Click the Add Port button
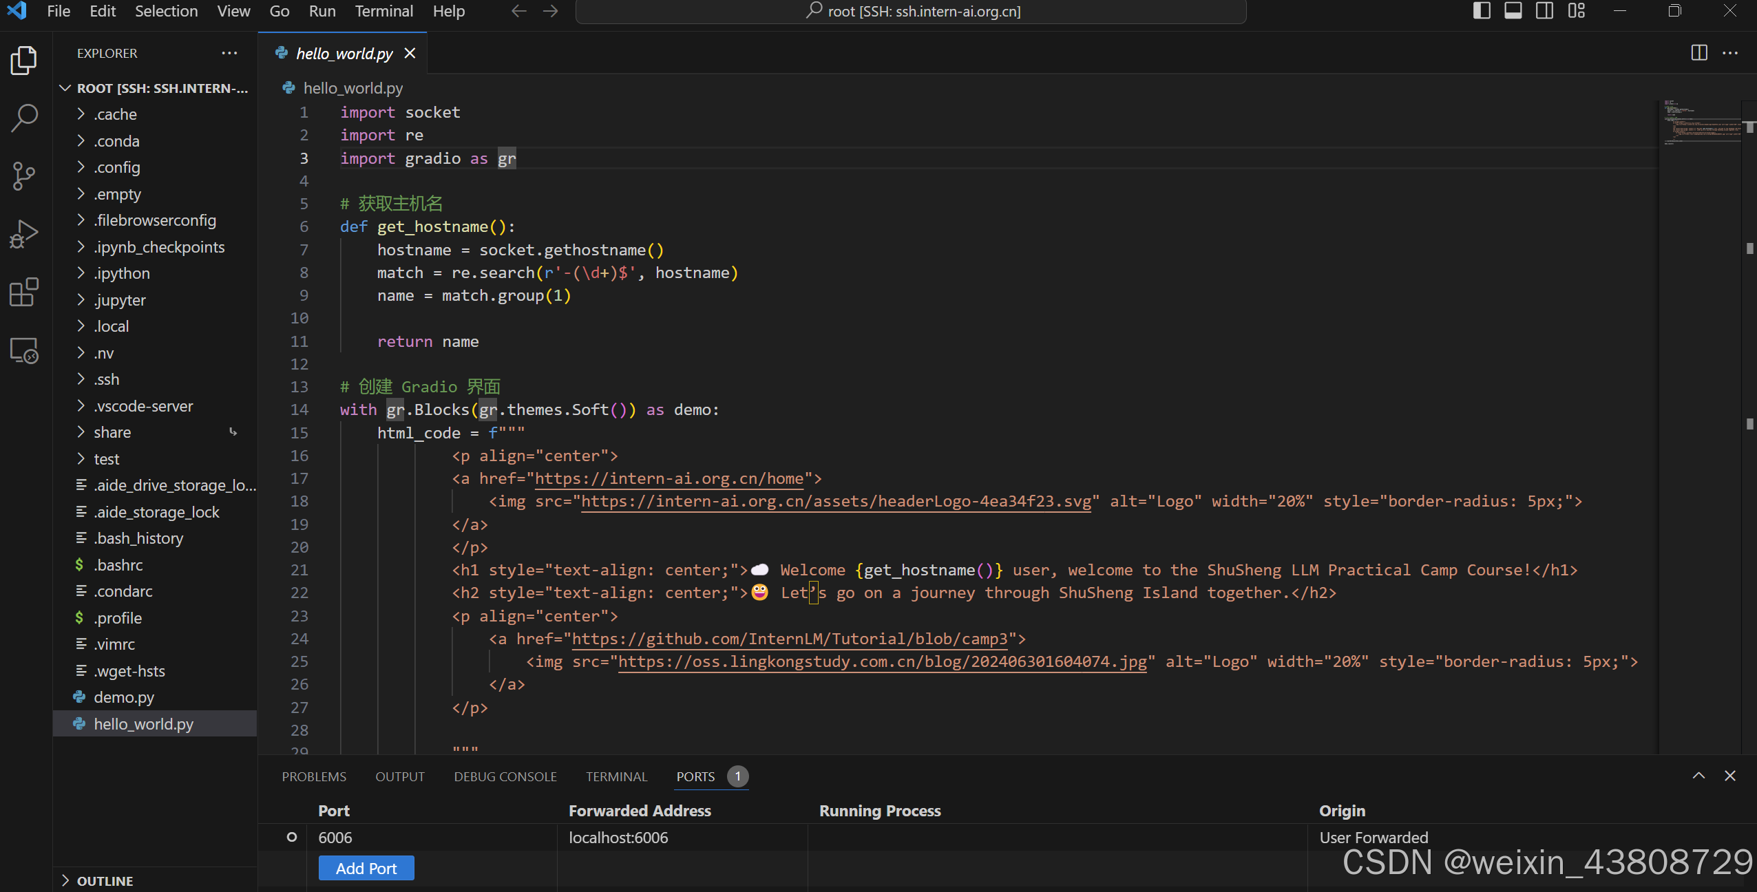 pyautogui.click(x=366, y=868)
